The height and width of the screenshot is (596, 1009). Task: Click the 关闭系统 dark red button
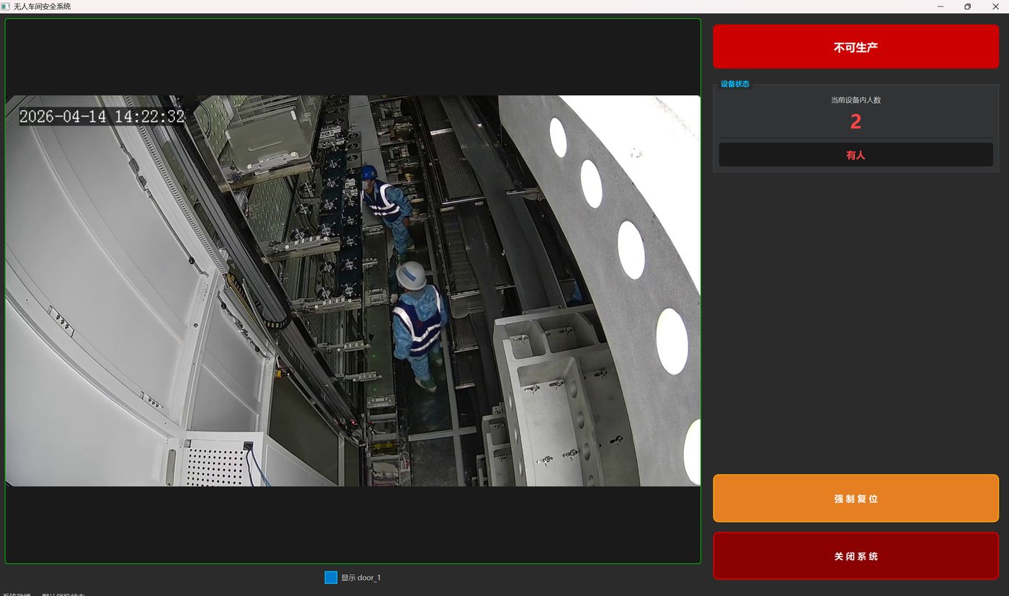(855, 556)
